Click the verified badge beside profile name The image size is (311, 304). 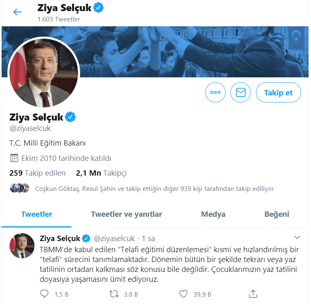tap(71, 117)
